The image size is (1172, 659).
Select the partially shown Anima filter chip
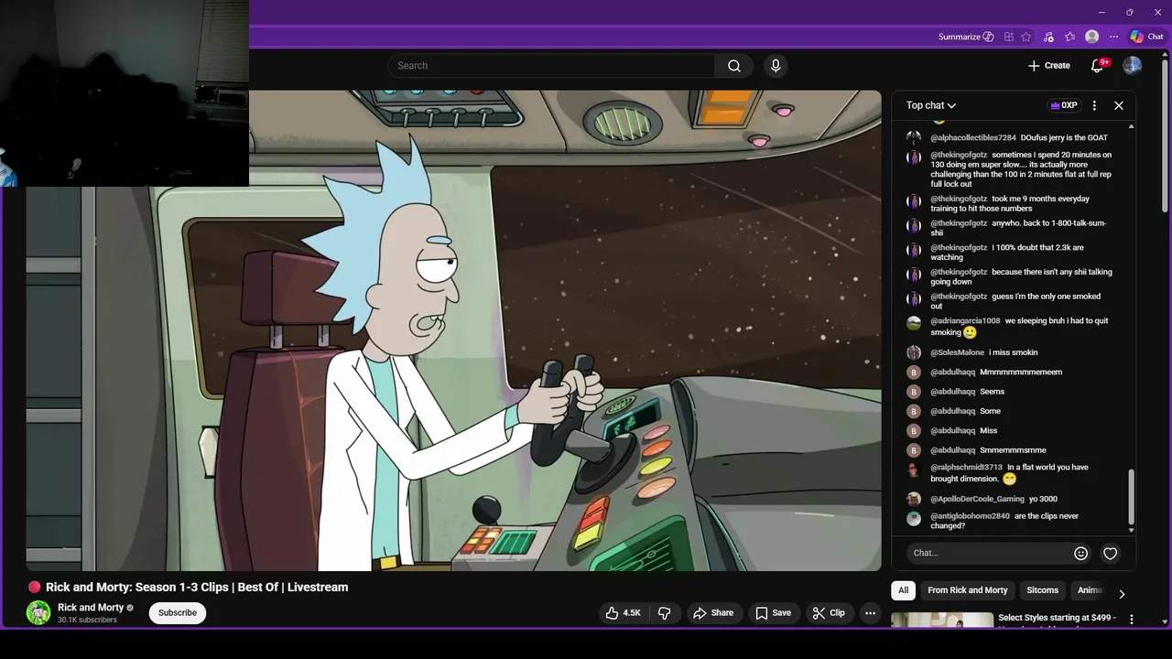coord(1090,590)
